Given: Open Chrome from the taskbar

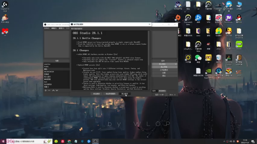Looking at the screenshot, I should [x=69, y=141].
